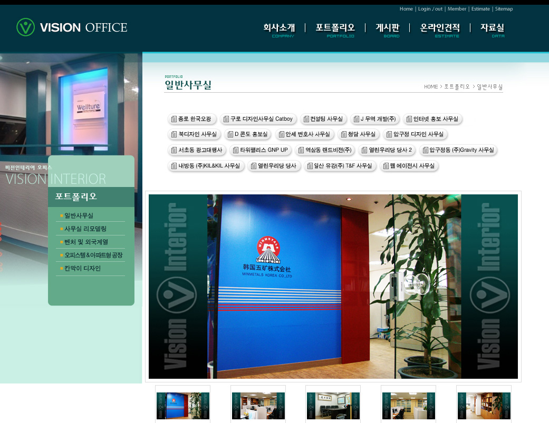Open the 안세 변호사 사무실 project
Viewport: 549px width, 423px height.
305,134
